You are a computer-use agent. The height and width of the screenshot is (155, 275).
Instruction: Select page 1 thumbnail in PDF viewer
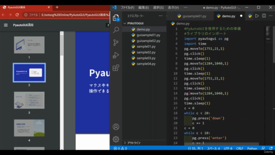[29, 45]
